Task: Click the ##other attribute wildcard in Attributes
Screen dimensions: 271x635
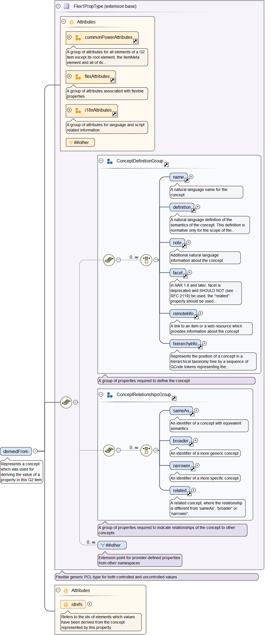Action: pos(80,142)
